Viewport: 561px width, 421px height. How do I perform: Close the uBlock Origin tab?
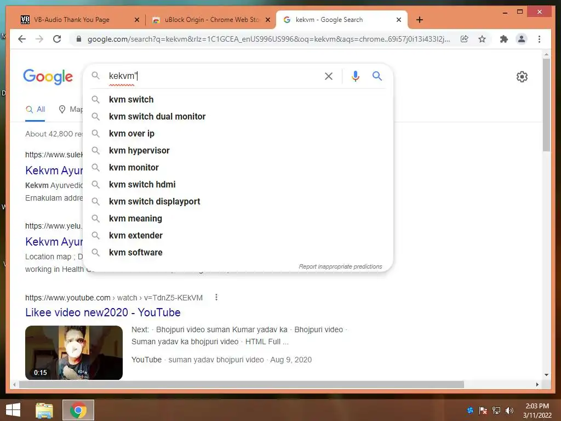point(267,20)
